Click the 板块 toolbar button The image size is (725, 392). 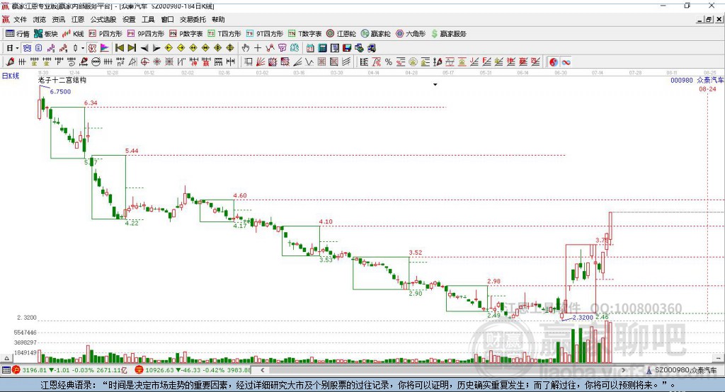point(46,34)
